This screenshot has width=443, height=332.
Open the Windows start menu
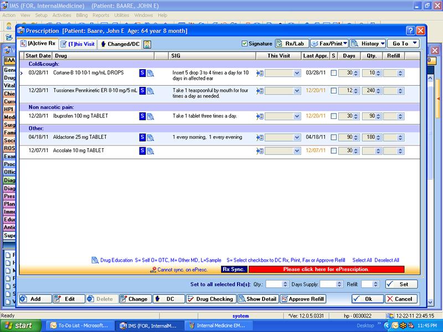20,325
